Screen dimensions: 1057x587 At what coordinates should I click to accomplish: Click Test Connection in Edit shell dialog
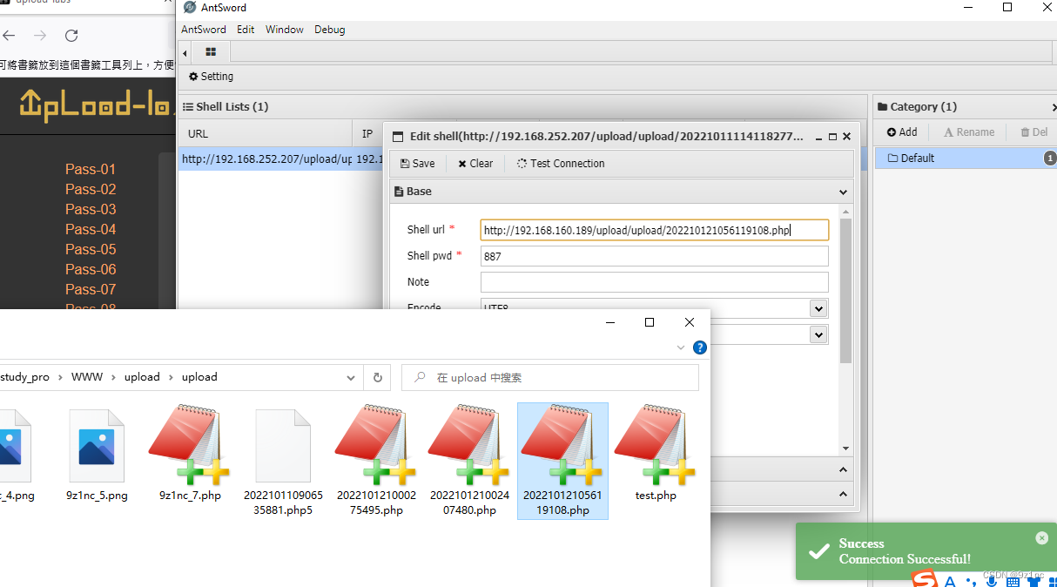561,164
